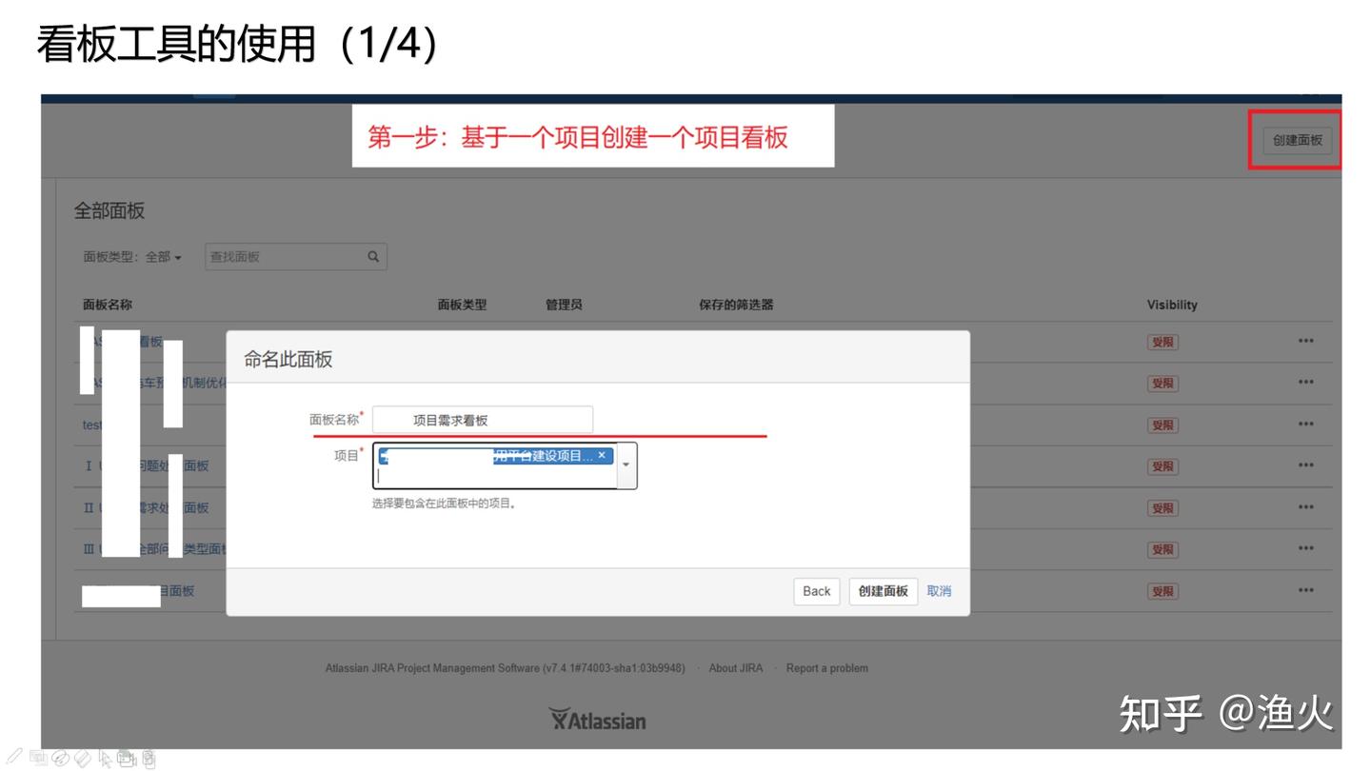Select the pointer cursor icon in slideshow toolbar
This screenshot has width=1371, height=771.
tap(106, 759)
